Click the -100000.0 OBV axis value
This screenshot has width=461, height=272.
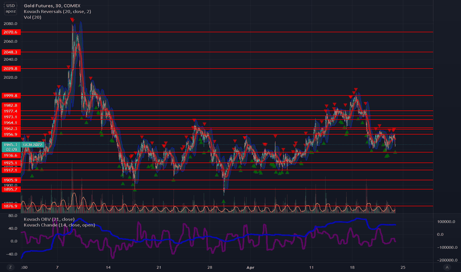tap(447, 247)
